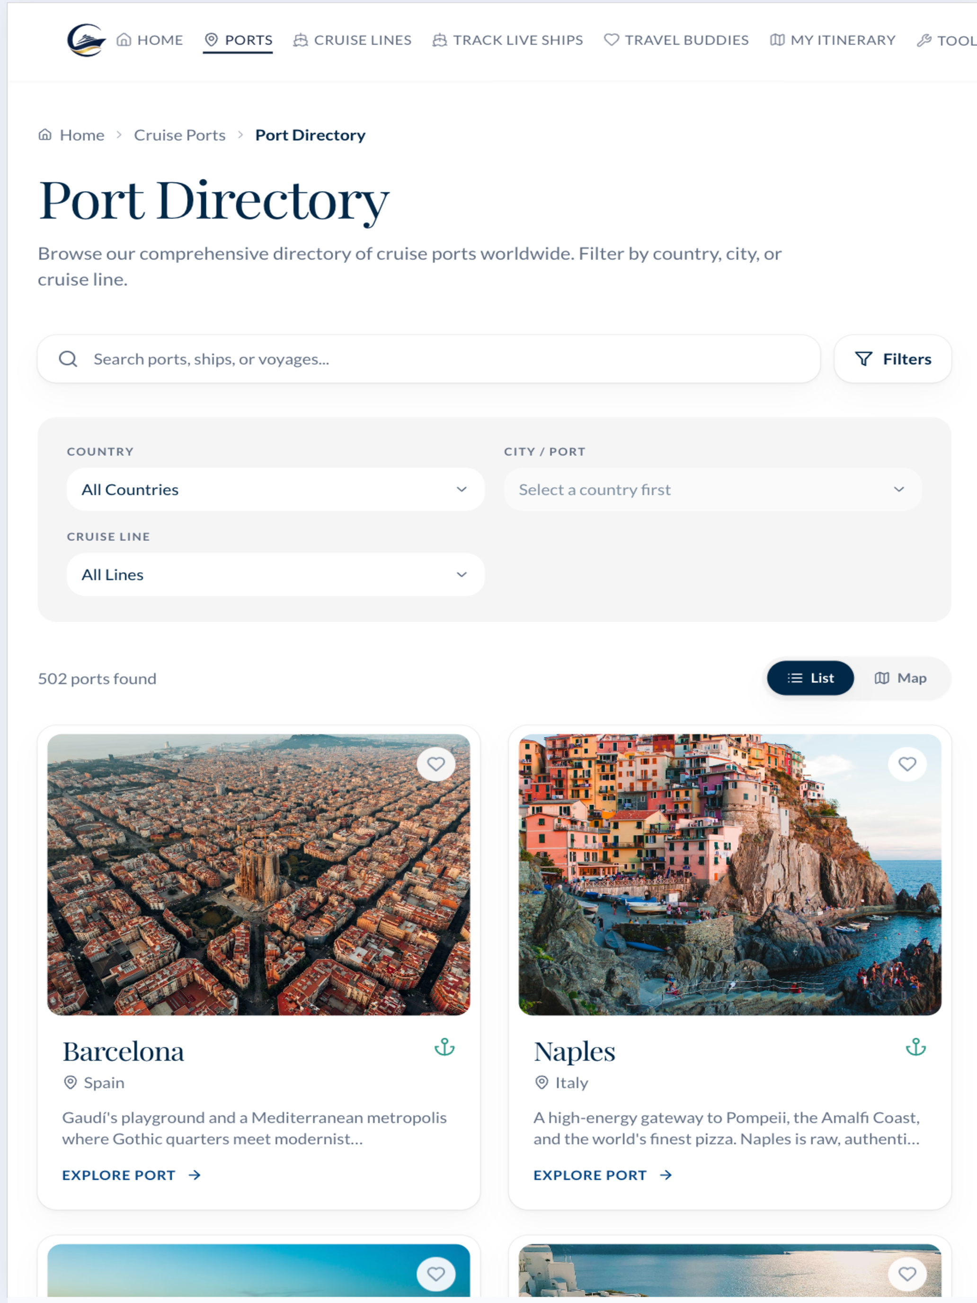Open Travel Buddies page
The image size is (977, 1303).
click(x=676, y=40)
